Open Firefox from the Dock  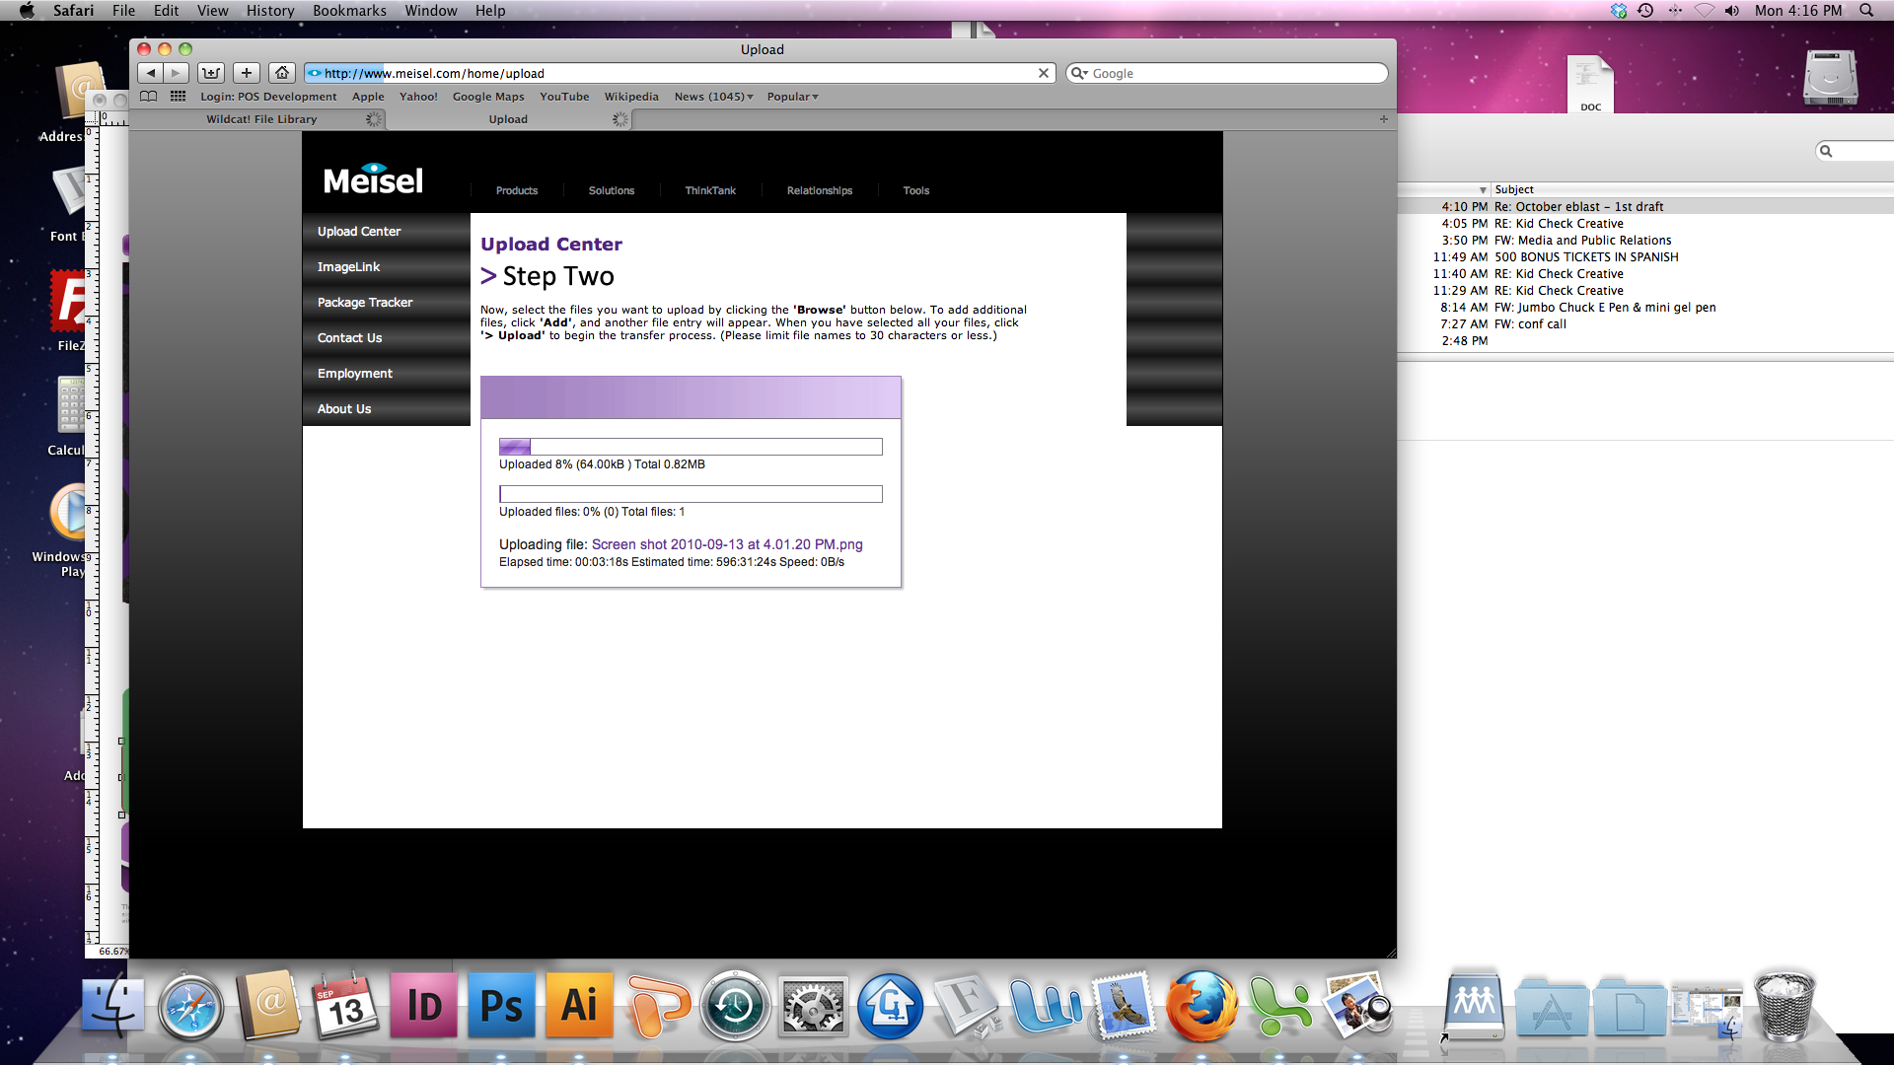click(x=1201, y=1007)
